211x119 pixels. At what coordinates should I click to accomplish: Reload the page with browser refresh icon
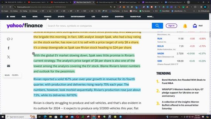point(10,7)
